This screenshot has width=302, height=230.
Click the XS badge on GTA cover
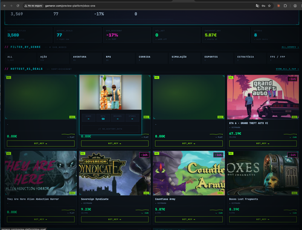[x=231, y=78]
